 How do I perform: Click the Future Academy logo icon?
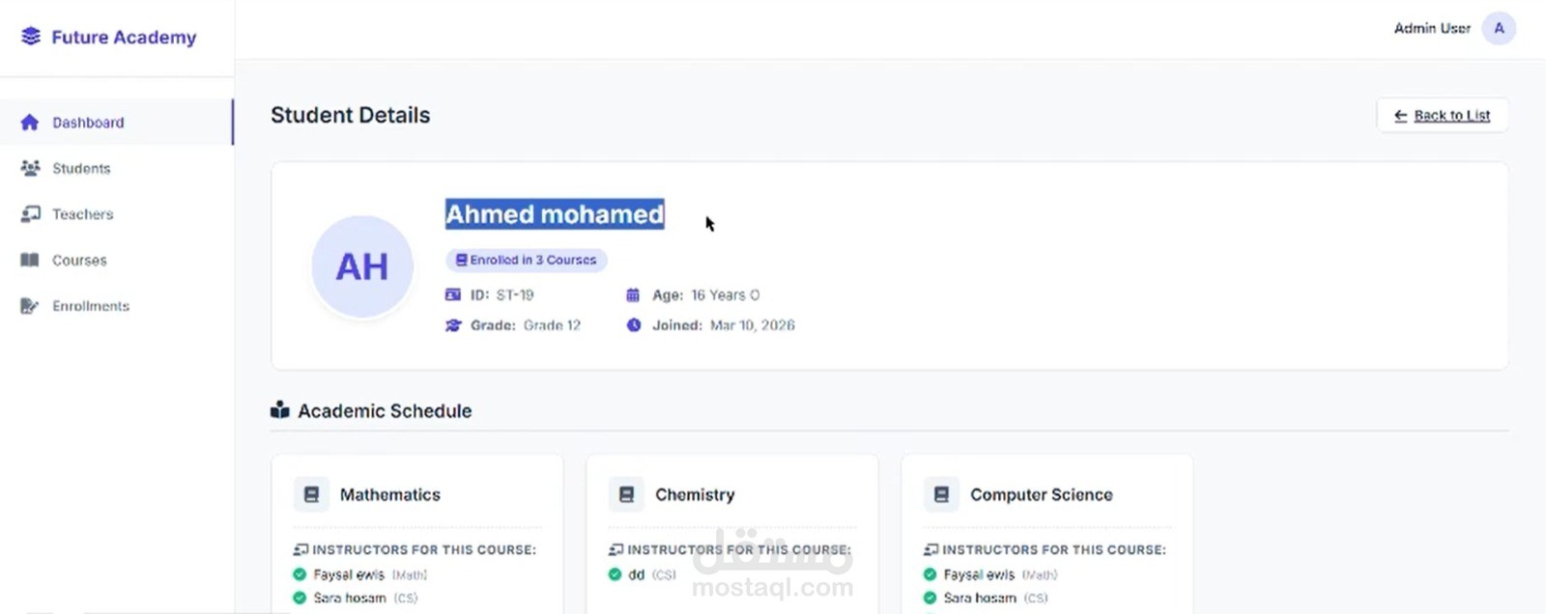31,37
